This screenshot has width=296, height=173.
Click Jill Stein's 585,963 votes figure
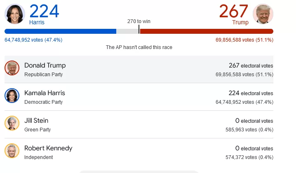click(x=247, y=130)
